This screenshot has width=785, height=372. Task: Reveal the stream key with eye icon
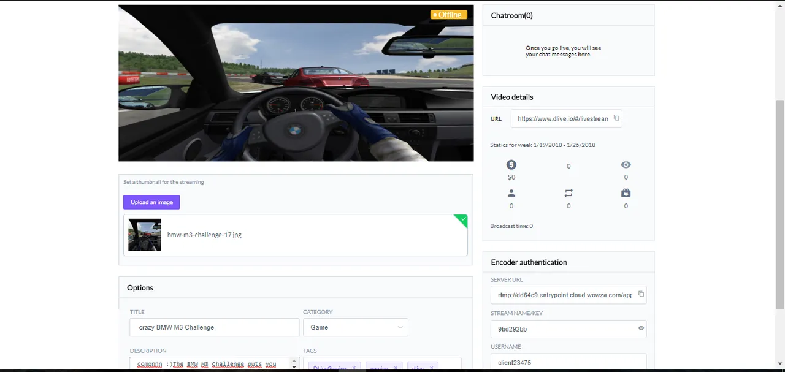tap(641, 328)
